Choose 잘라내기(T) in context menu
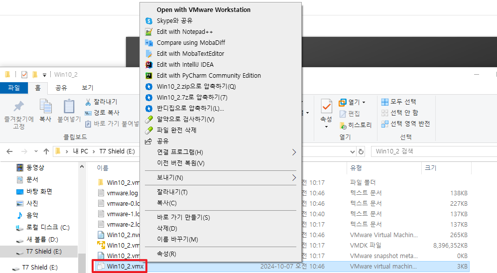The image size is (497, 273). point(172,192)
